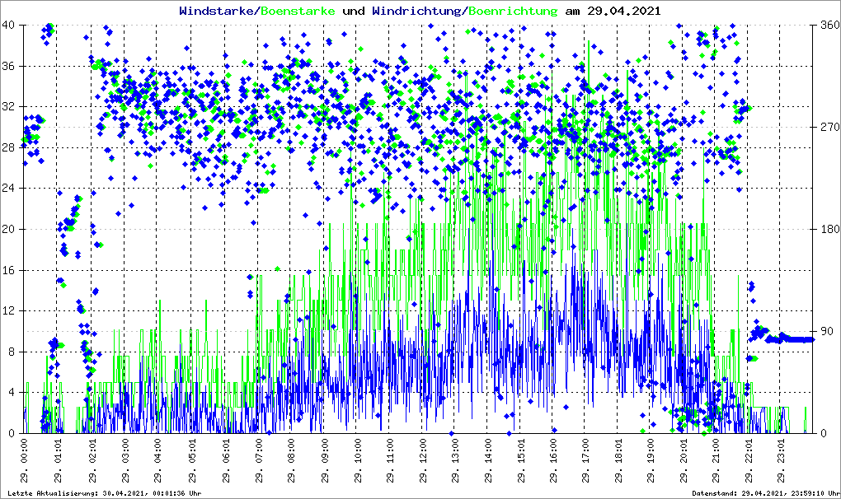The image size is (841, 499).
Task: Click the blue Windstarke title word
Action: coord(217,12)
